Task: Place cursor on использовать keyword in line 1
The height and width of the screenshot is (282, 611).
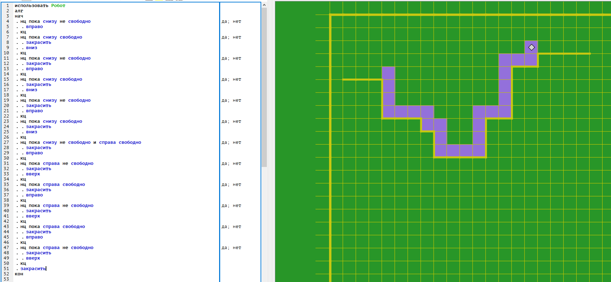Action: [x=31, y=6]
